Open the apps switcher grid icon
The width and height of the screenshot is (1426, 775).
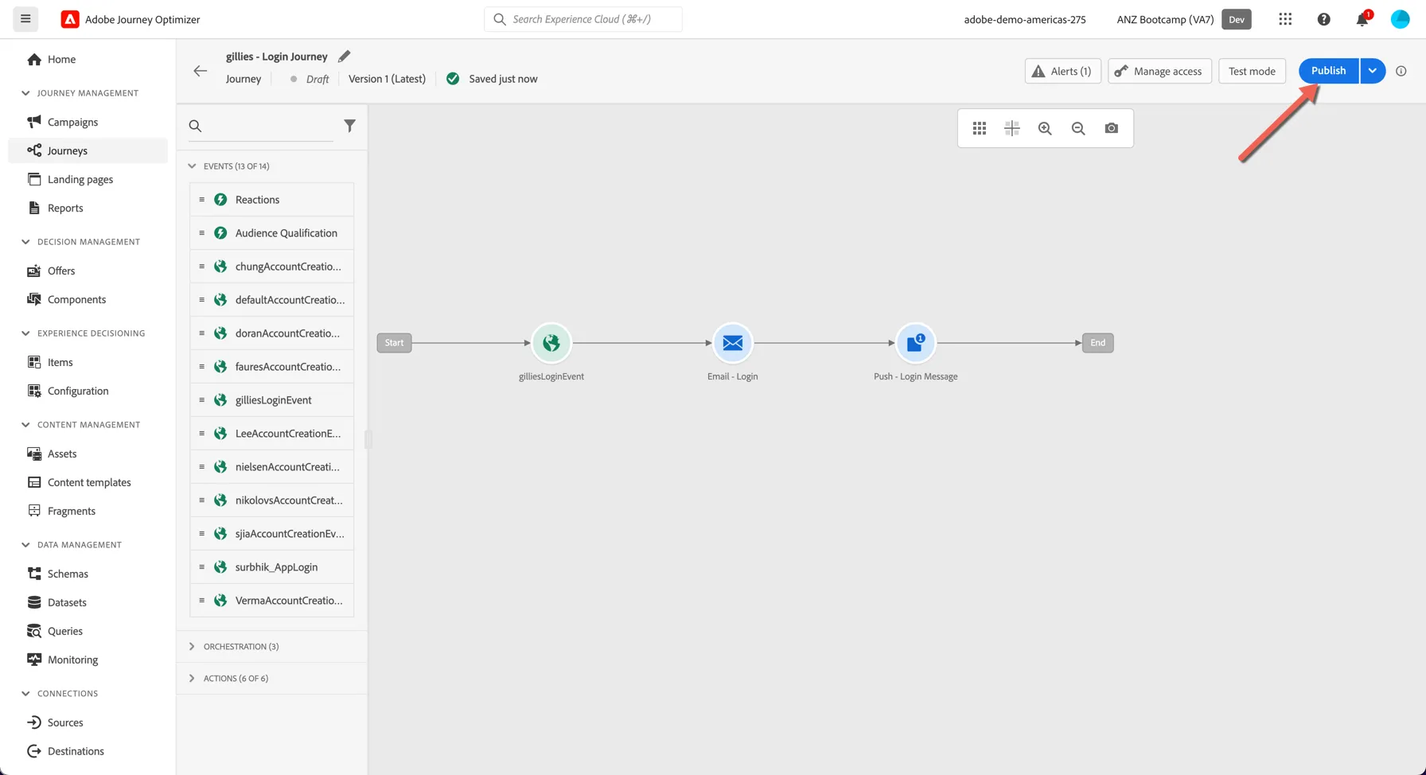1285,19
